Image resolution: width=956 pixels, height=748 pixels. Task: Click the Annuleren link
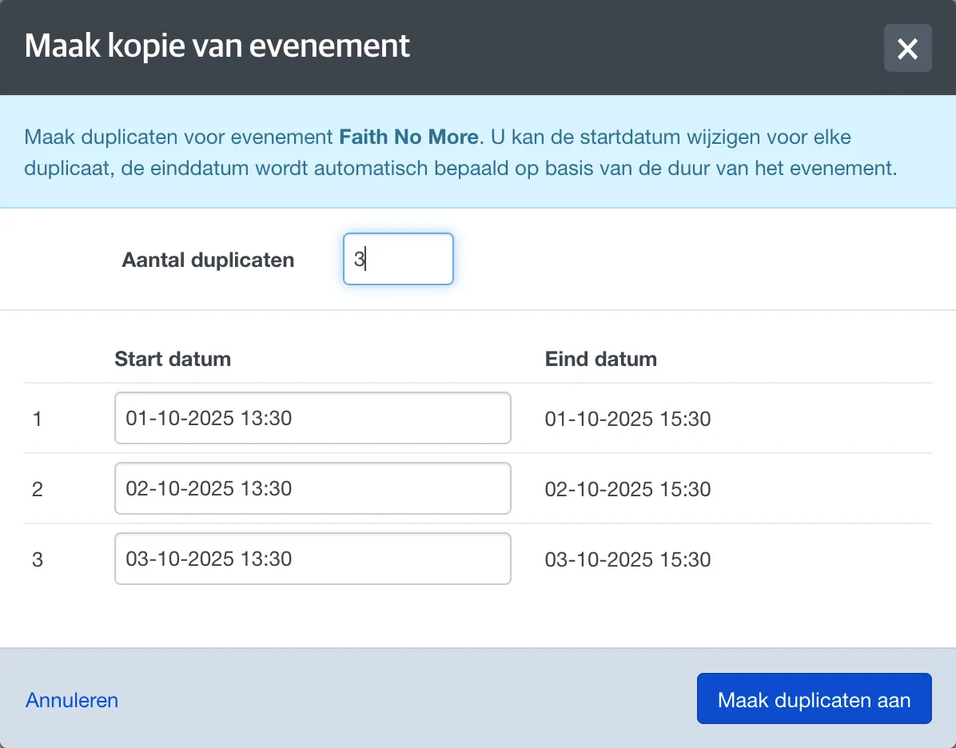pyautogui.click(x=72, y=700)
